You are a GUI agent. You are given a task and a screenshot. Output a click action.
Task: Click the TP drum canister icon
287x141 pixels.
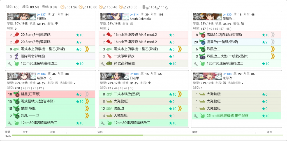pos(144,7)
